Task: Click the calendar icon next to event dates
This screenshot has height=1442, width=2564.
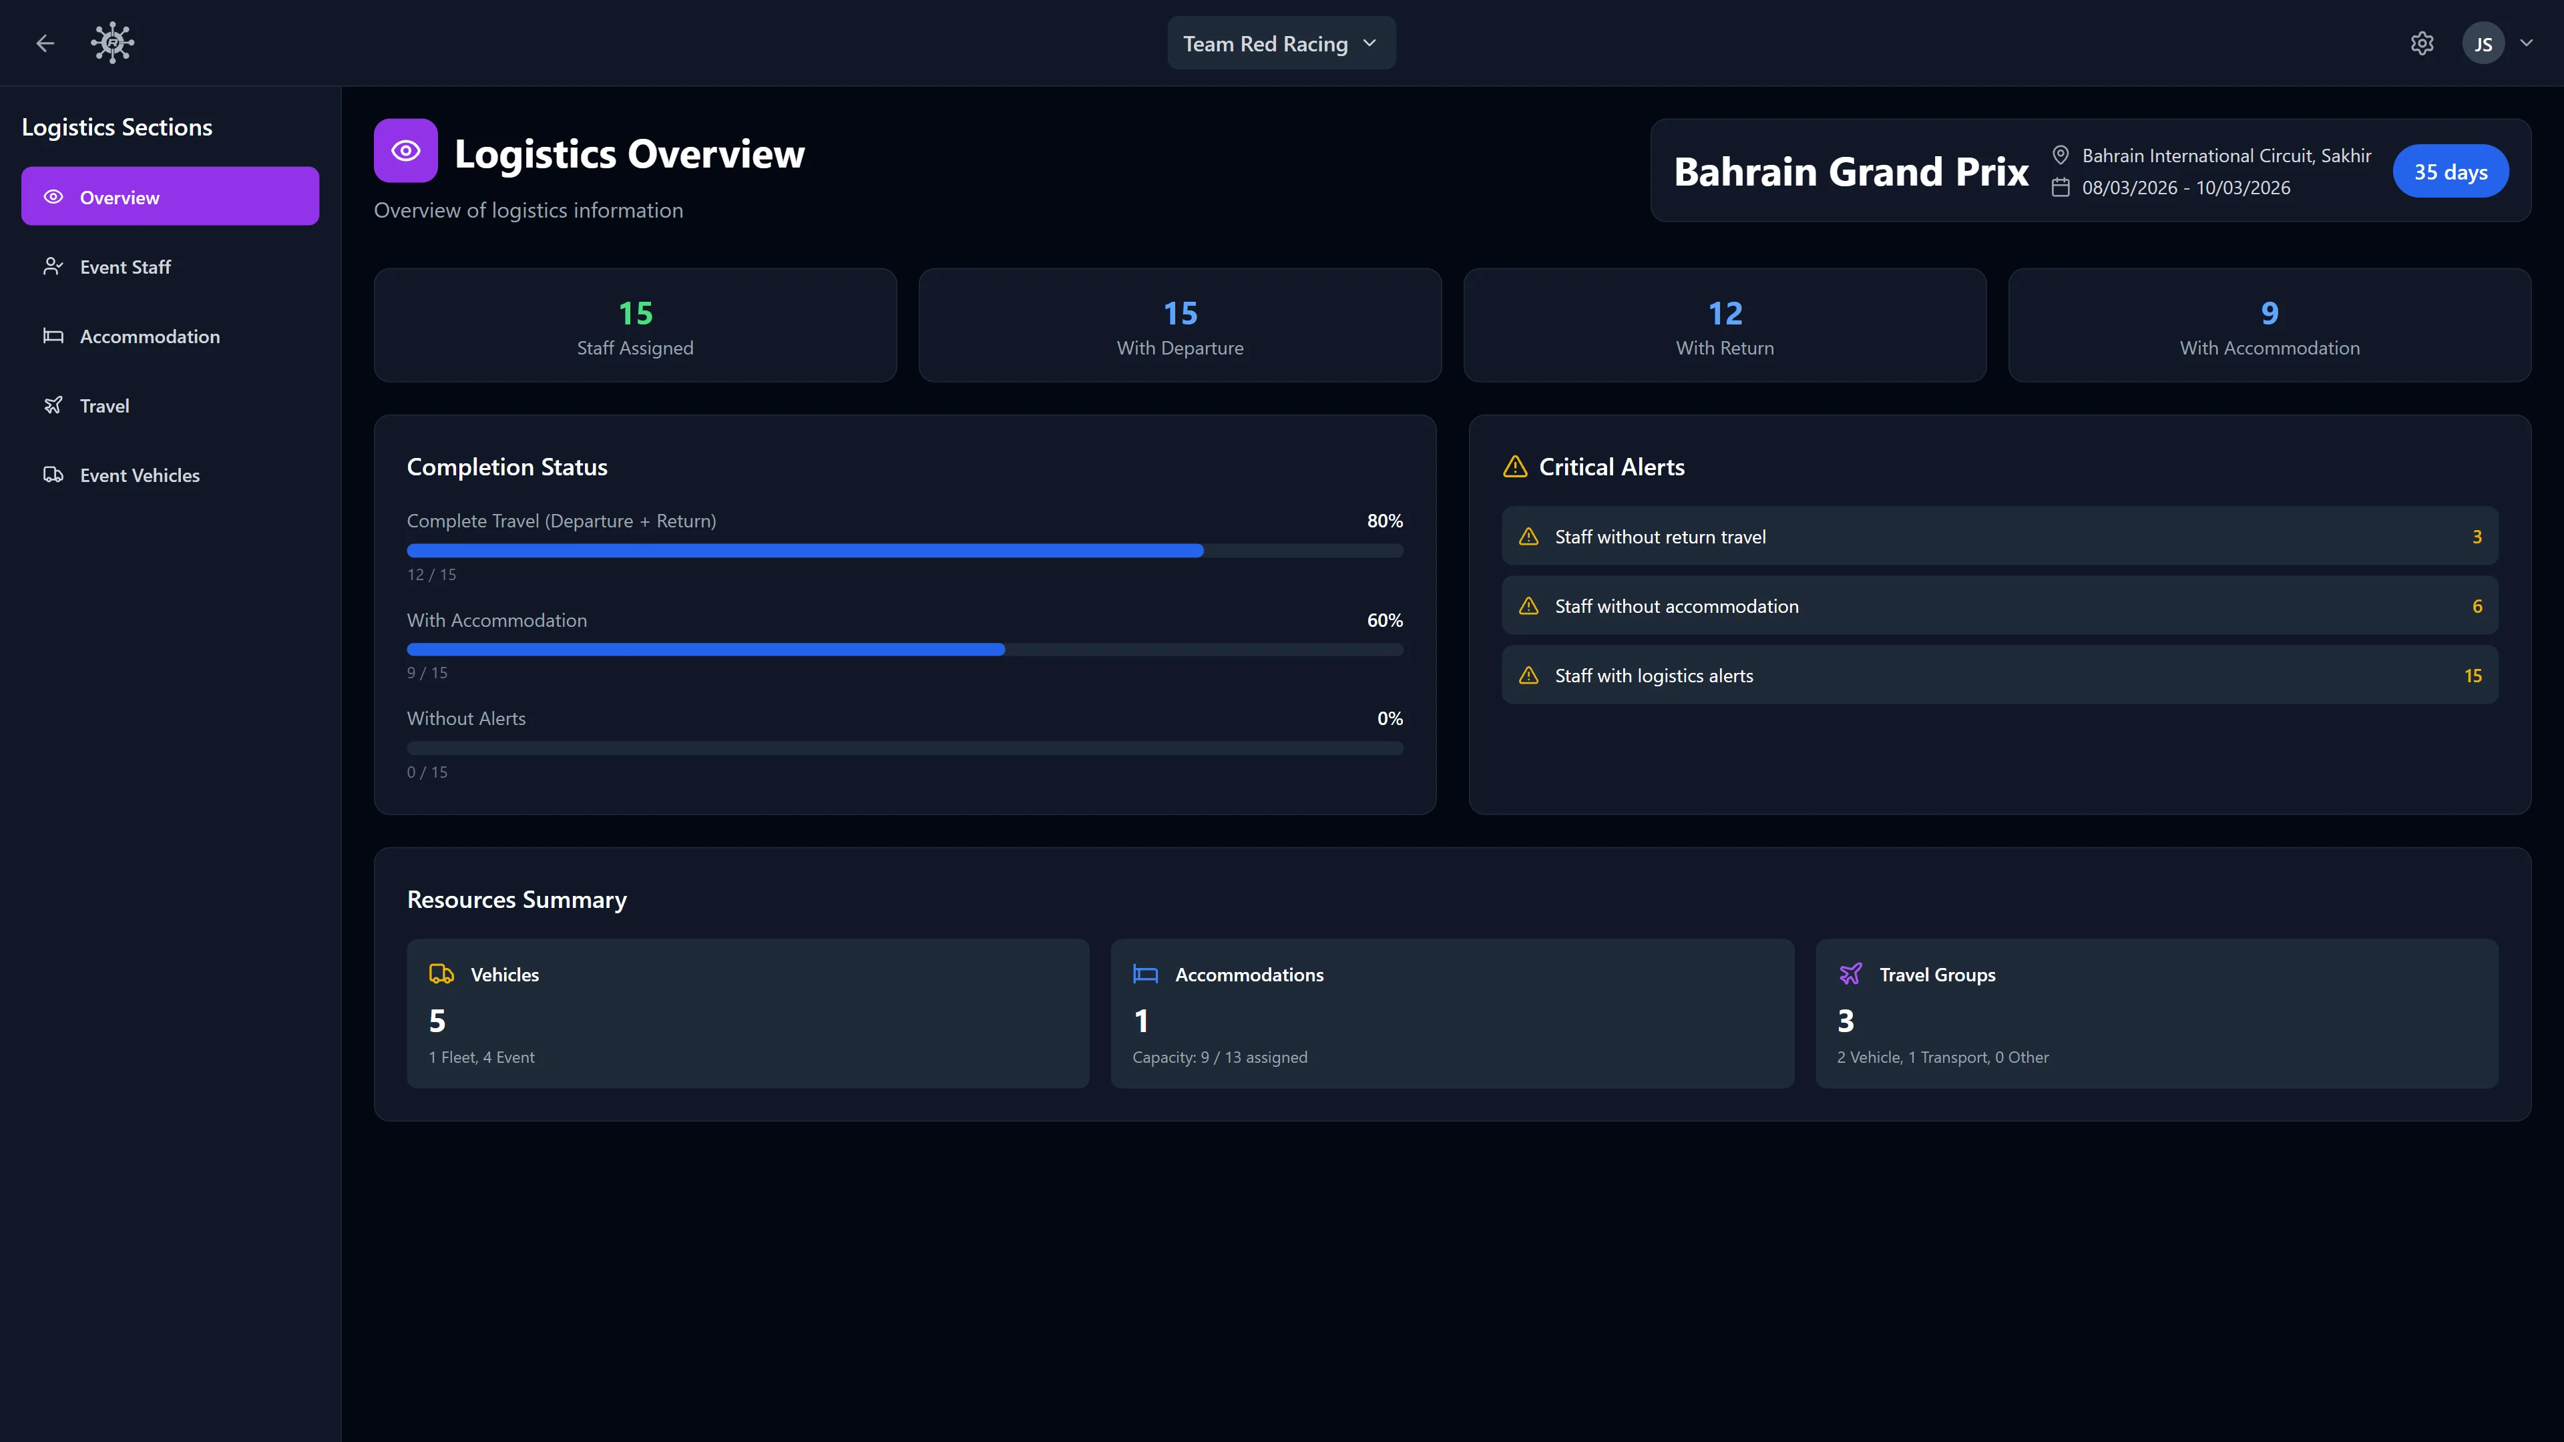Action: (2061, 187)
